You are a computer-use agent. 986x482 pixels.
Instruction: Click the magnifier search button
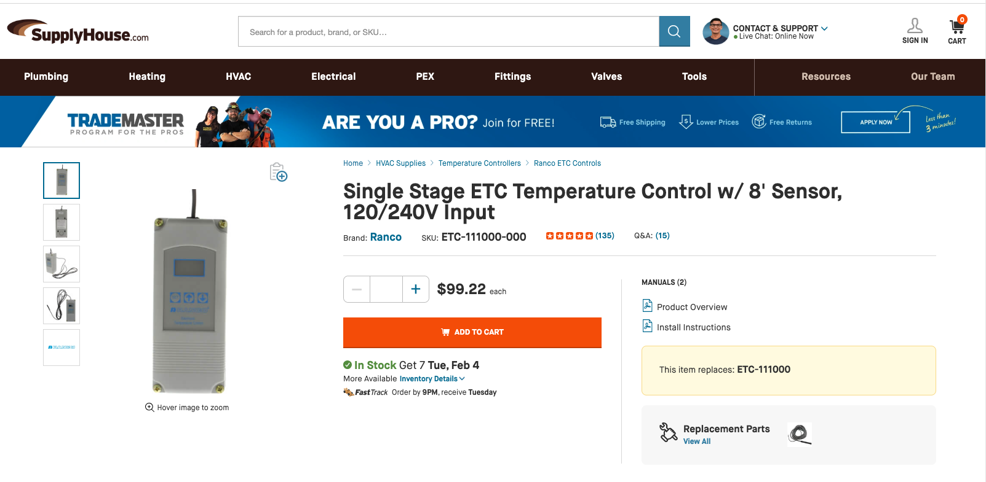[x=674, y=31]
